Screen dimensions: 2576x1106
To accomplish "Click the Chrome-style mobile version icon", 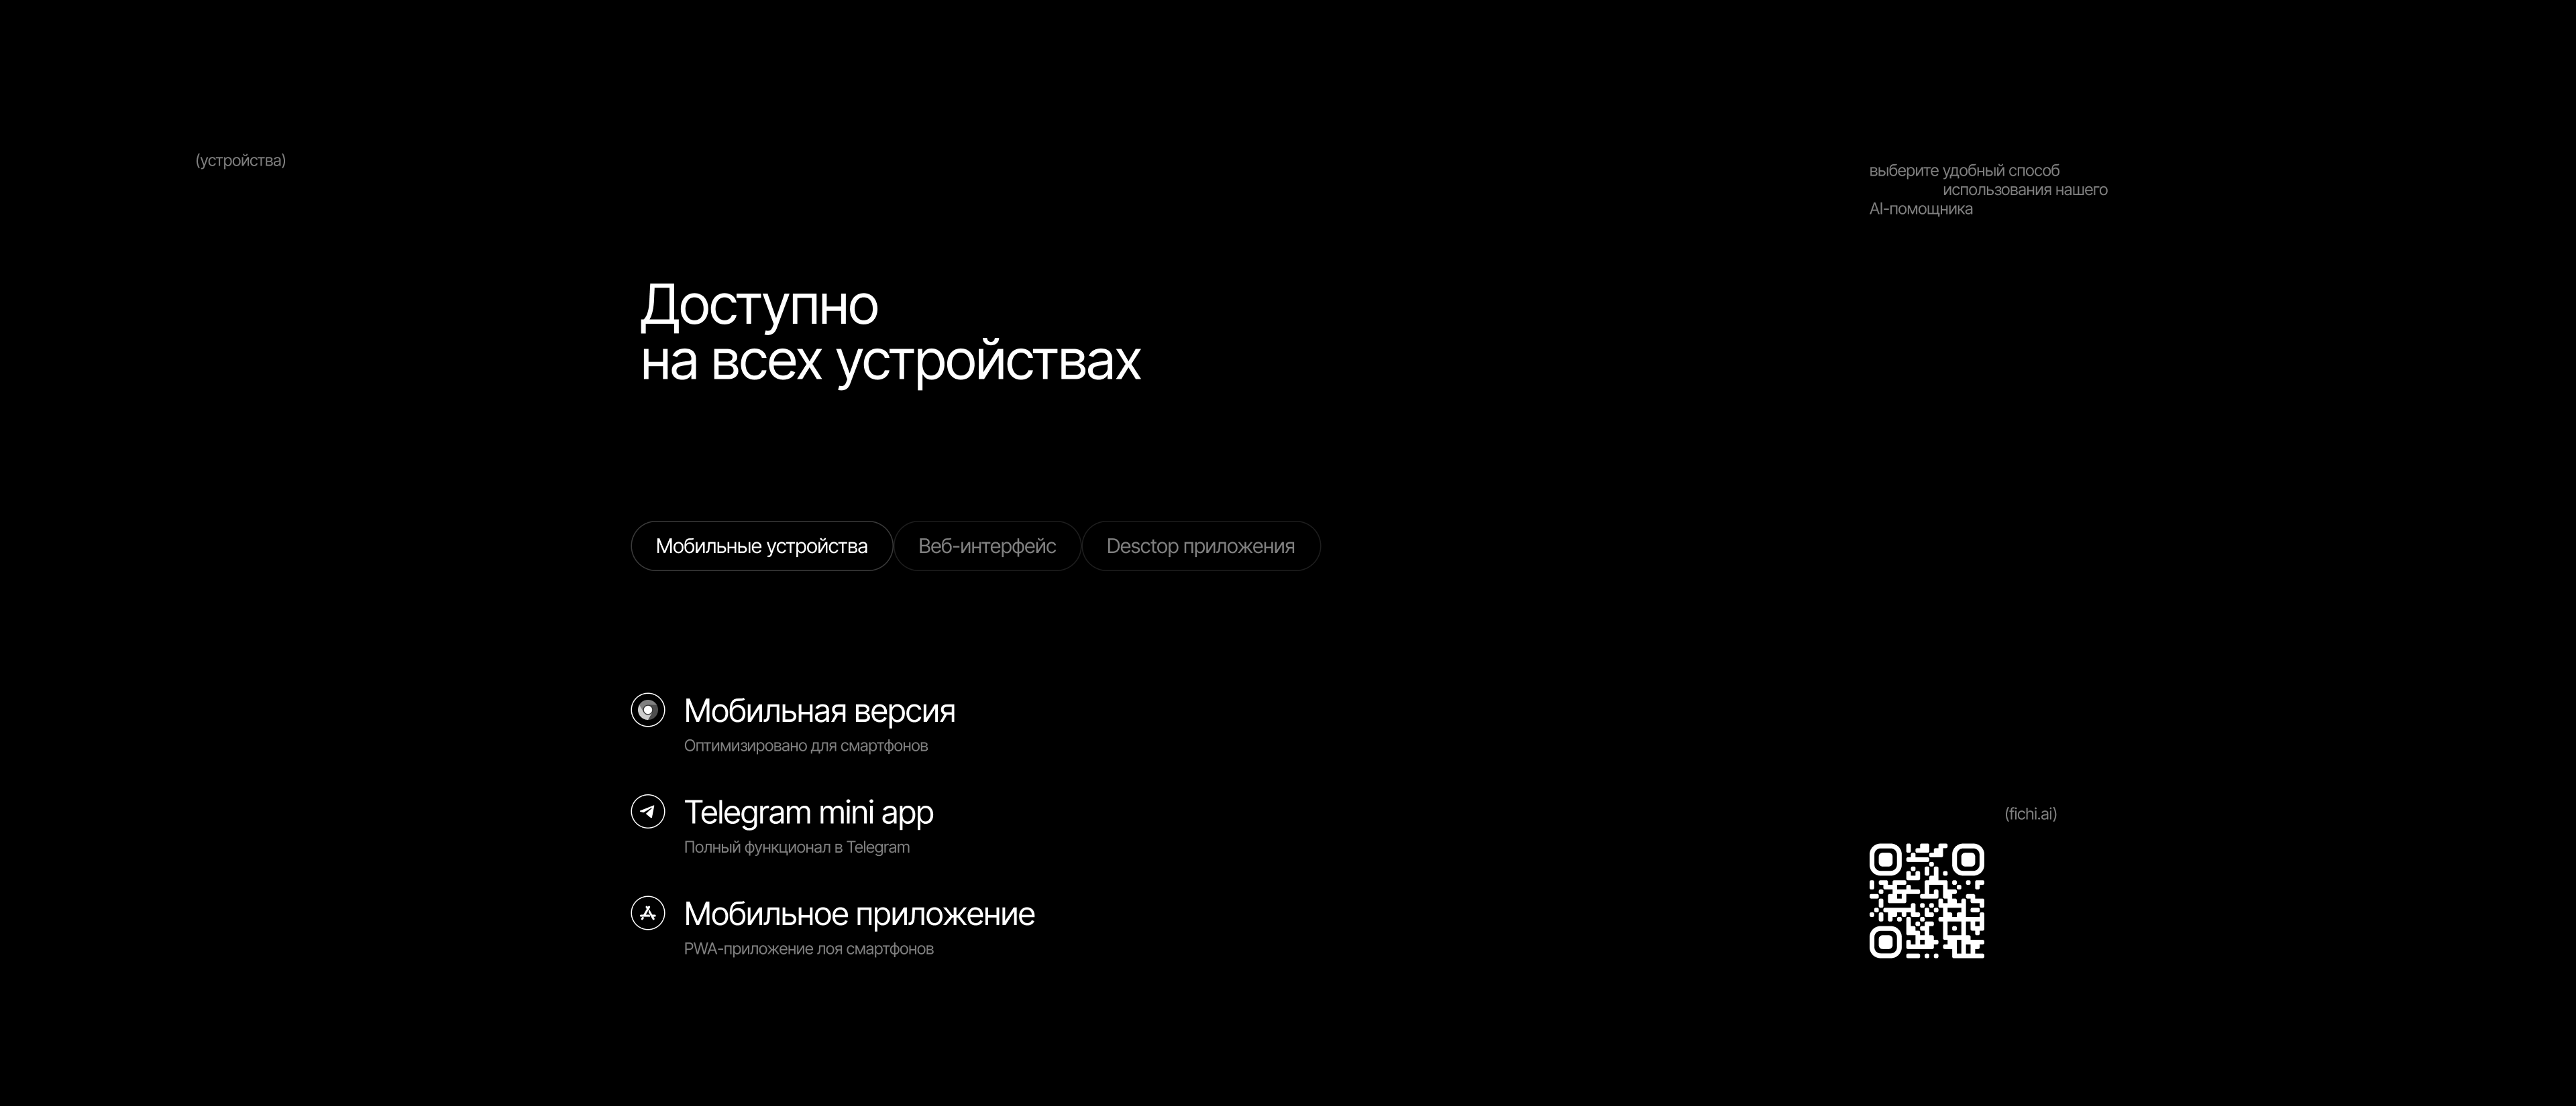I will click(648, 709).
